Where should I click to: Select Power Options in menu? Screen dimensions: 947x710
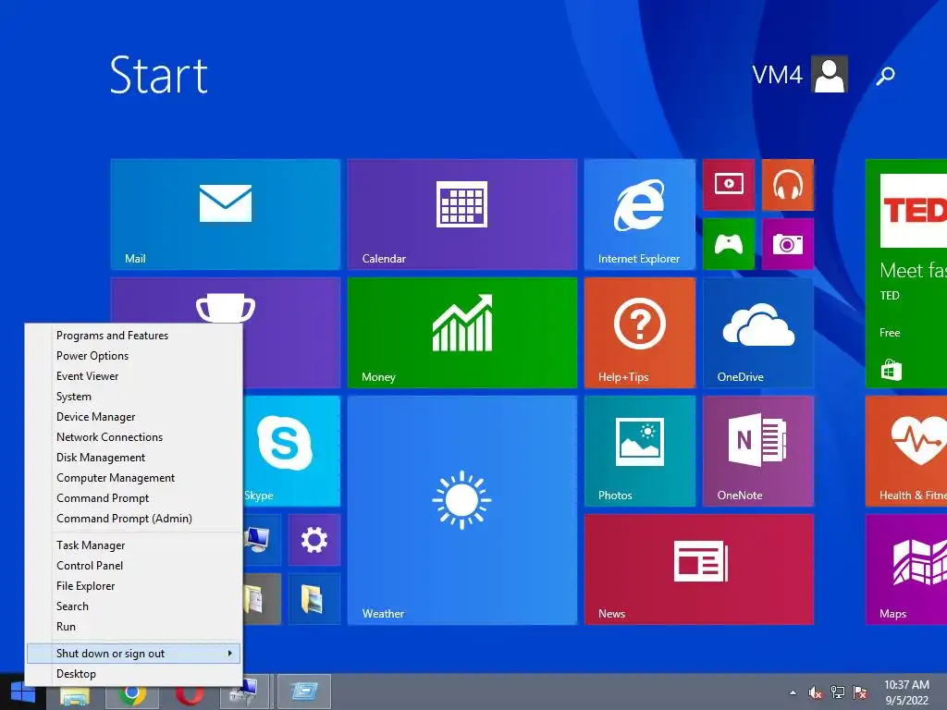(x=133, y=356)
